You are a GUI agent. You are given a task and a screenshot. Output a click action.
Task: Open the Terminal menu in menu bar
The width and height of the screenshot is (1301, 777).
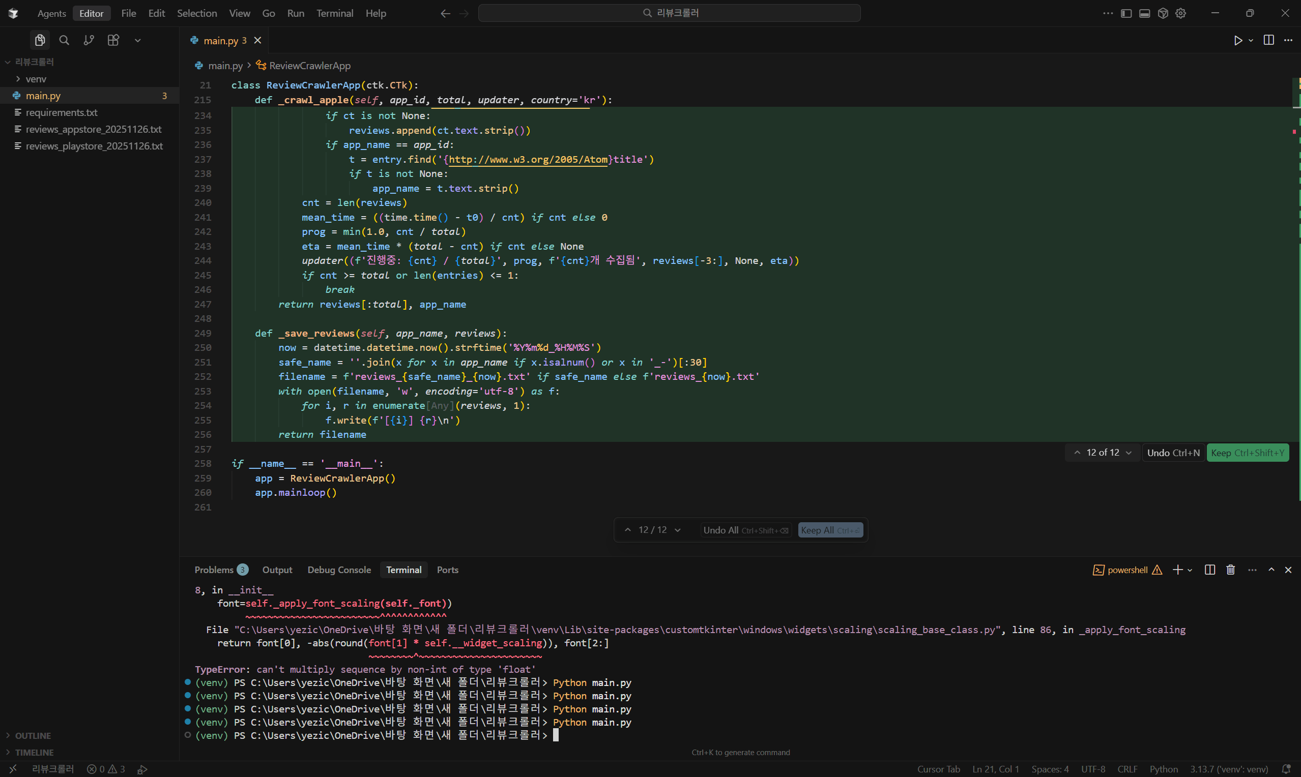click(334, 13)
